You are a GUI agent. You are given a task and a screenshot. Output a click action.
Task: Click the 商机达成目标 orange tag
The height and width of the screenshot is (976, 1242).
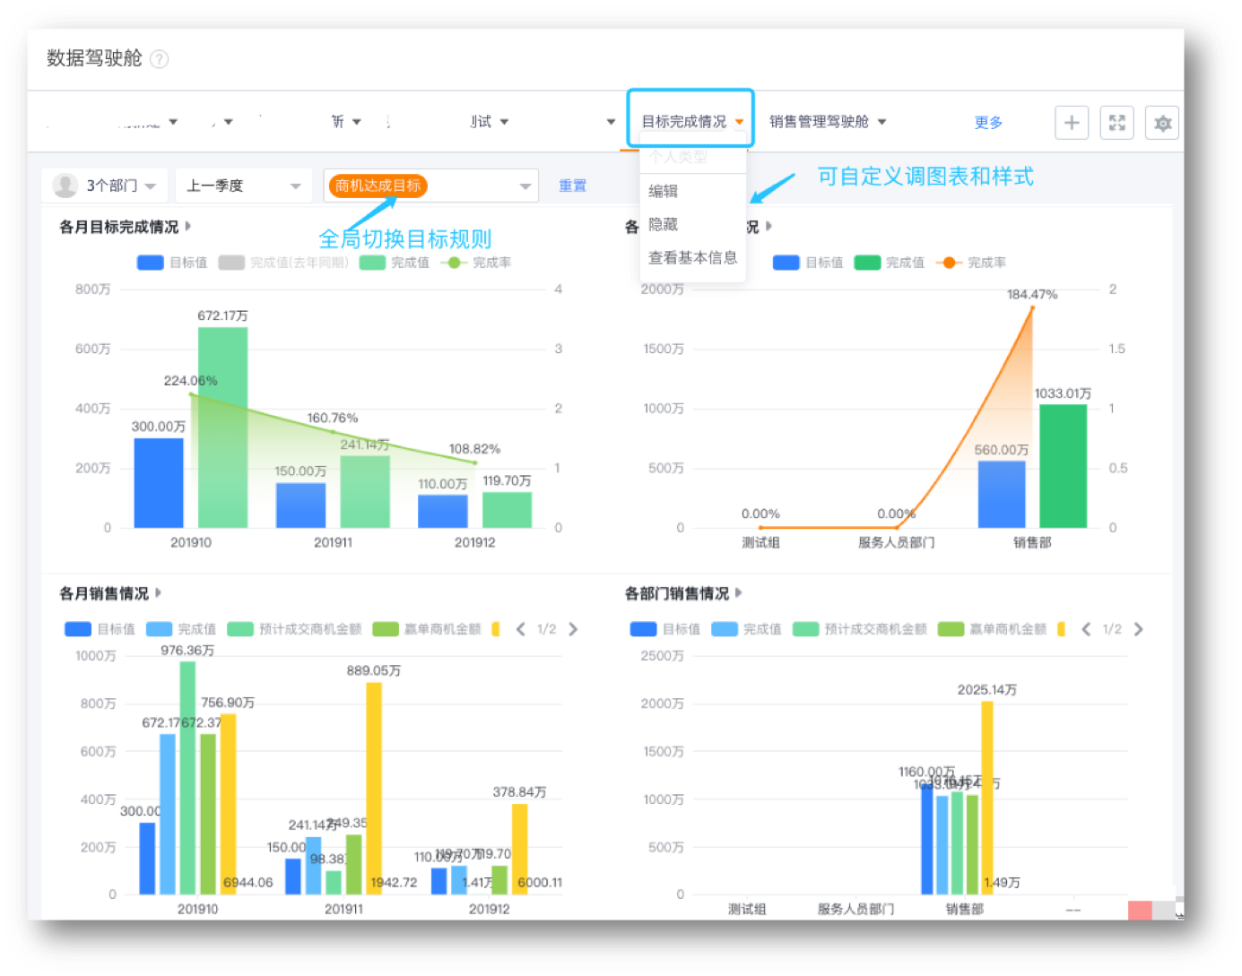click(378, 186)
